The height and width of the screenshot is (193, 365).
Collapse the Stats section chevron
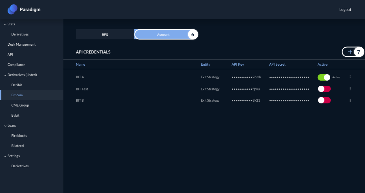pyautogui.click(x=5, y=25)
